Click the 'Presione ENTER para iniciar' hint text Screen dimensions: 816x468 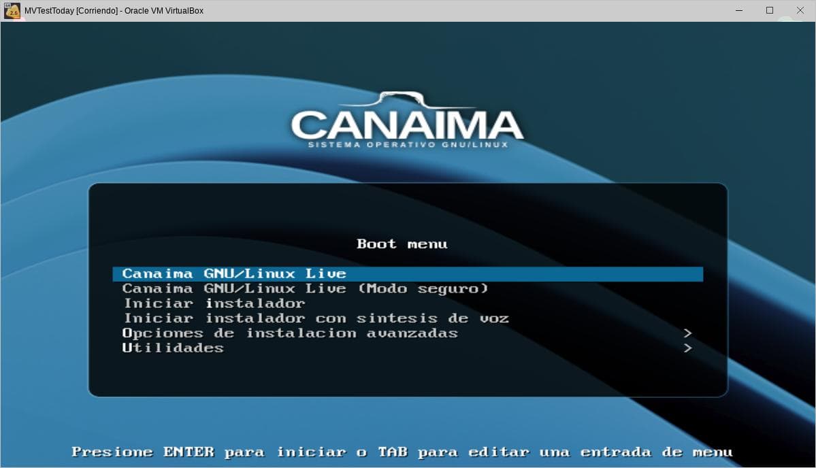pos(209,452)
